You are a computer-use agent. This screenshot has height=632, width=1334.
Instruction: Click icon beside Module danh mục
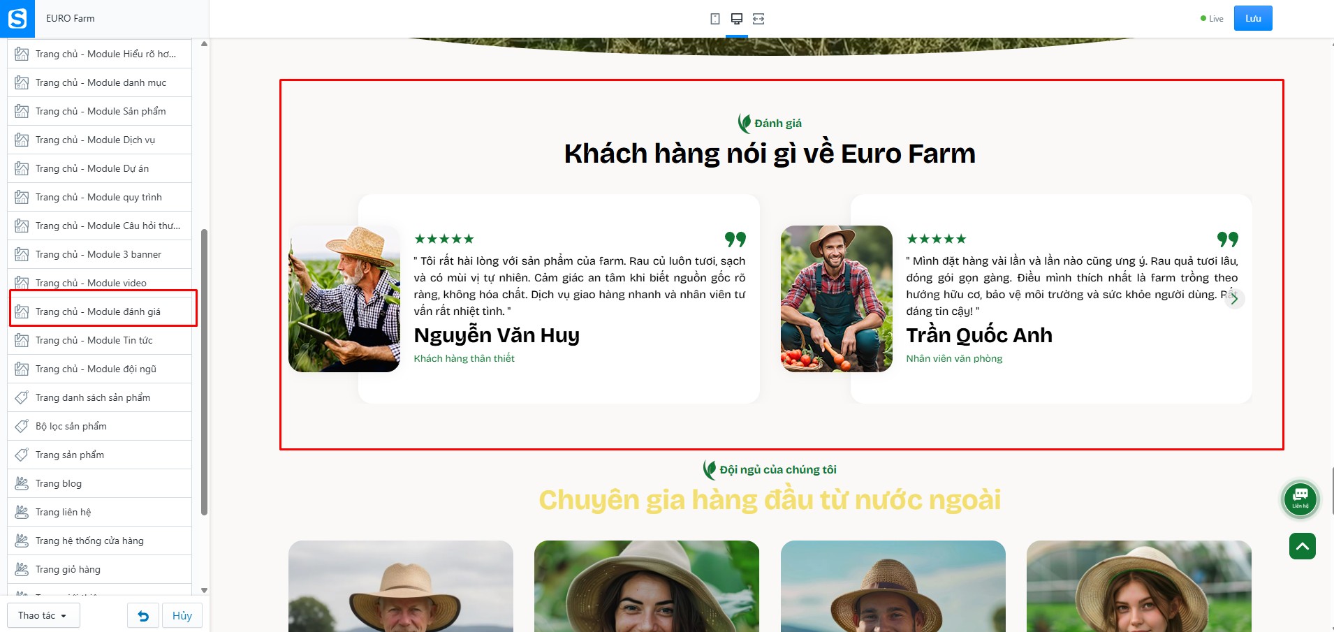[22, 82]
